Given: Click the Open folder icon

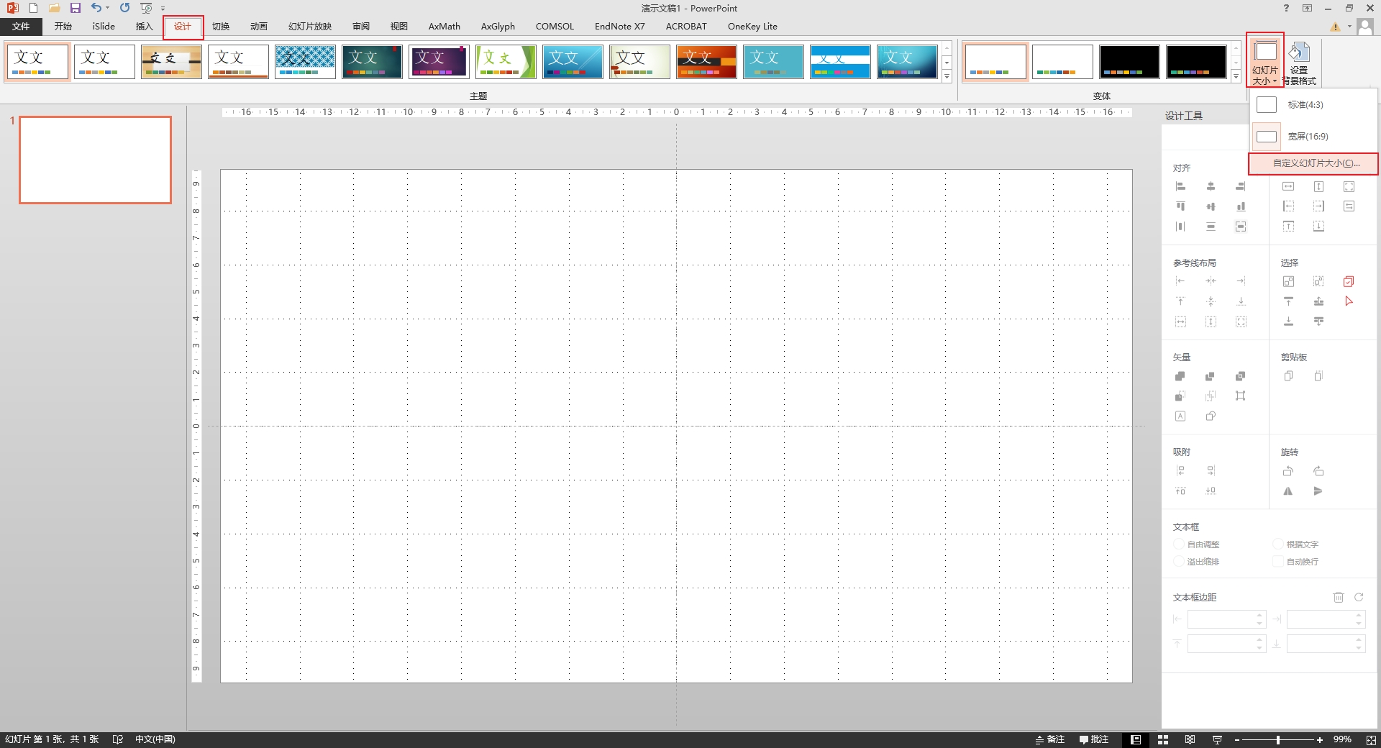Looking at the screenshot, I should (x=55, y=8).
